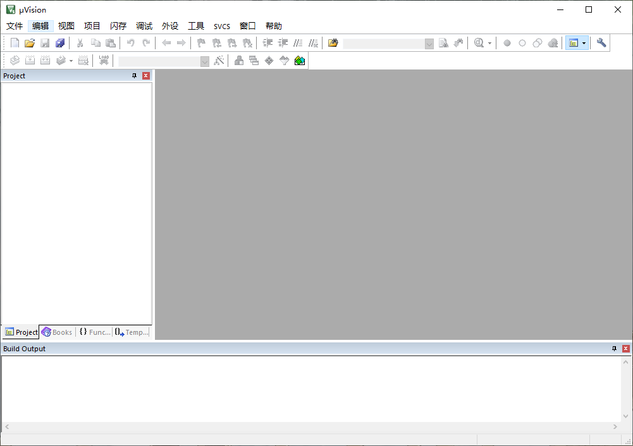
Task: Open Find in Files binoculars icon
Action: (x=333, y=43)
